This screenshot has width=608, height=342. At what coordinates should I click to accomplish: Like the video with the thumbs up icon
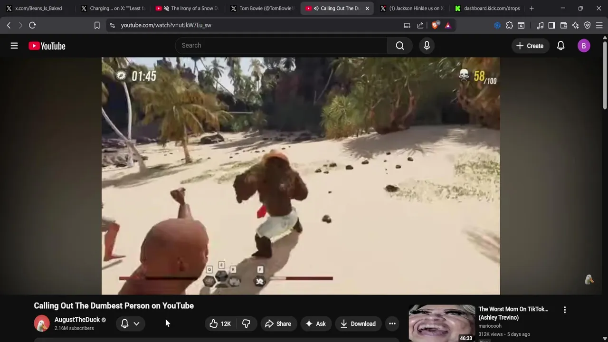coord(220,324)
